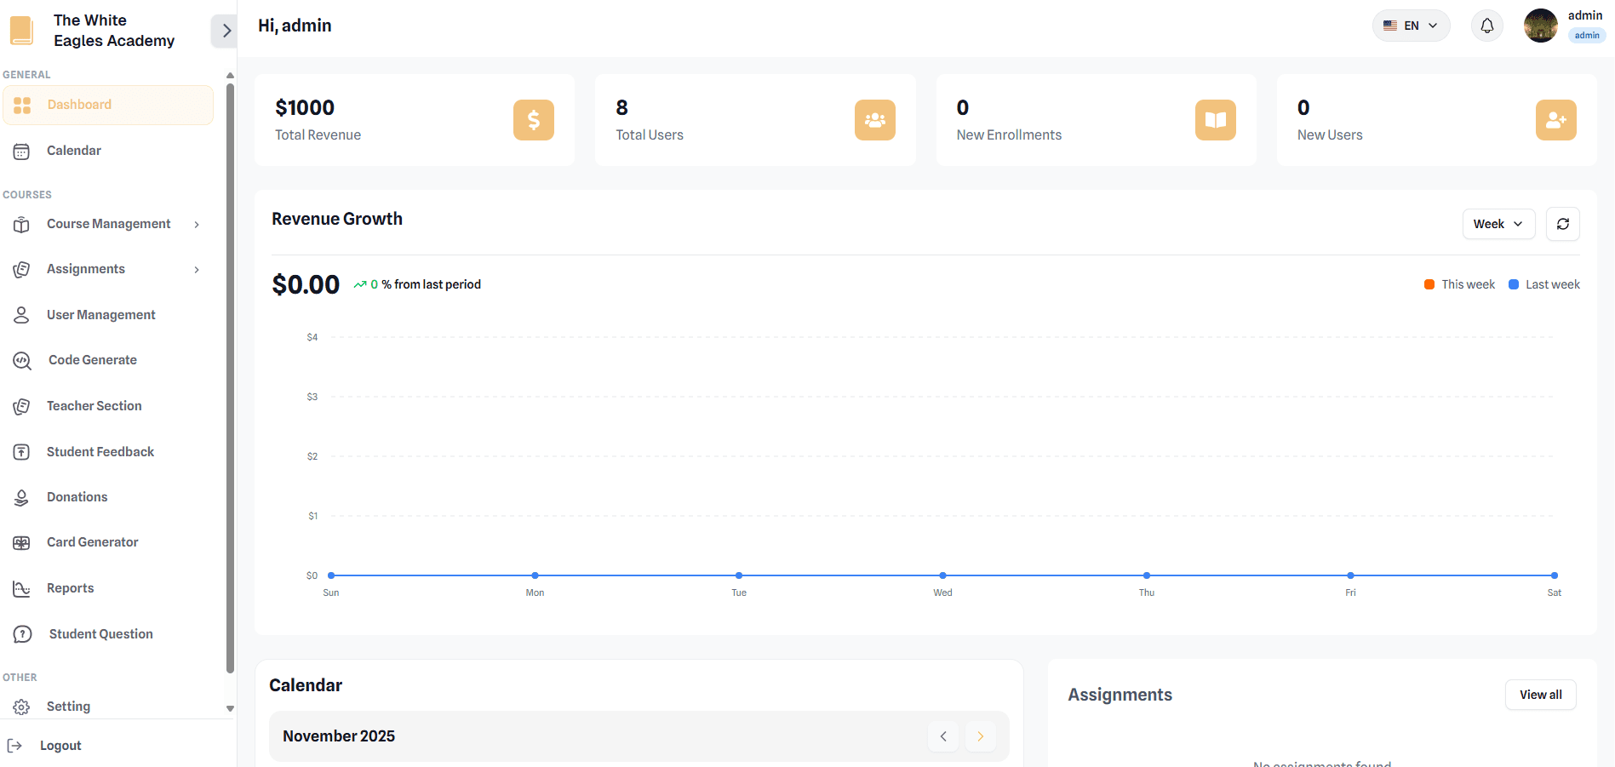
Task: Click the New Enrollments book icon
Action: coord(1215,120)
